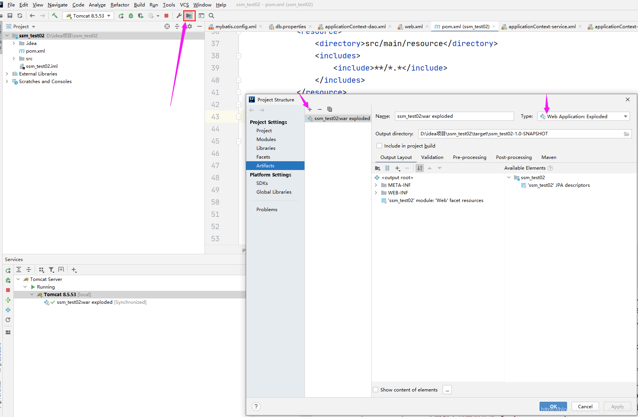Open the Project Structure toolbar icon

point(189,16)
